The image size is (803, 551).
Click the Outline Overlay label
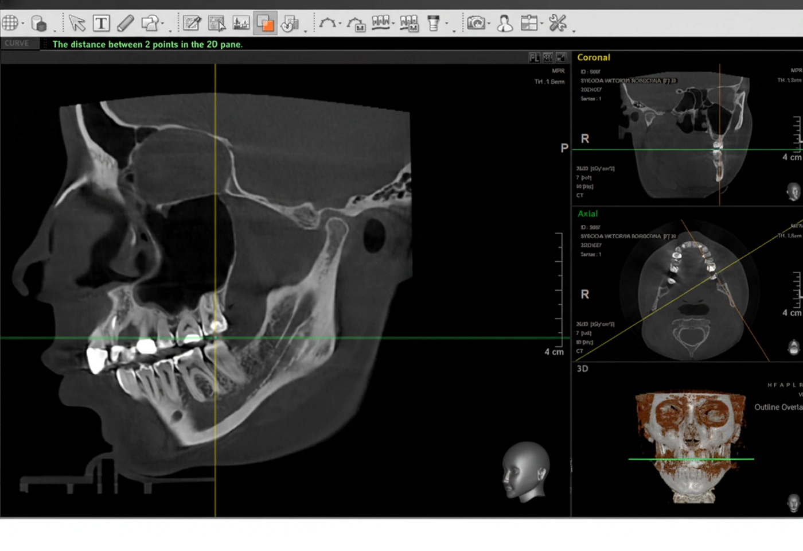(778, 407)
